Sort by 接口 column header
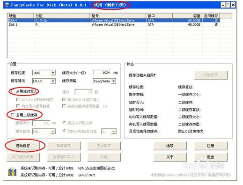The image size is (243, 185). pyautogui.click(x=159, y=16)
